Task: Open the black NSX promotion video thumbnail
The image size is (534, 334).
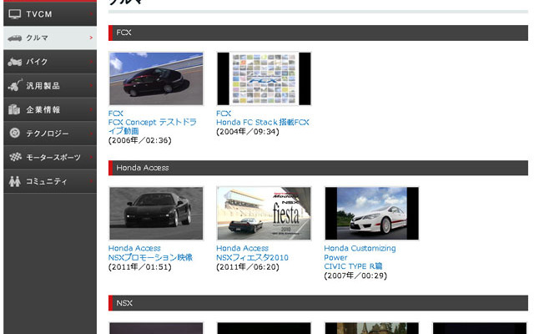Action: (x=156, y=214)
